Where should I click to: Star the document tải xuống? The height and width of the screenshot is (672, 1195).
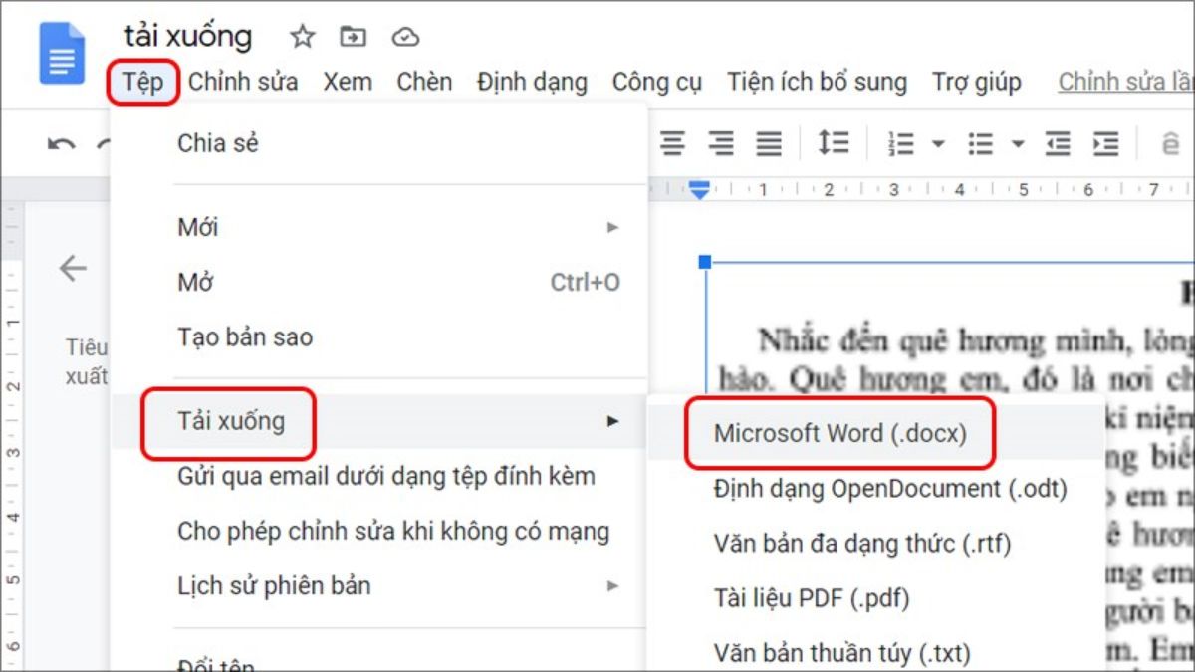302,37
